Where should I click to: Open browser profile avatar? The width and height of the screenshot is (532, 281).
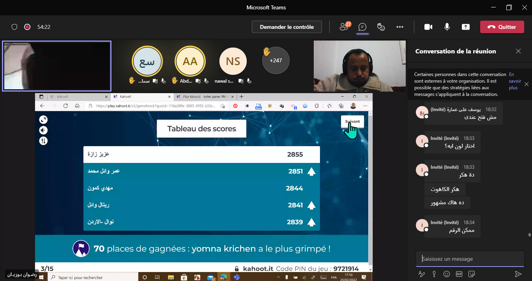tap(353, 106)
